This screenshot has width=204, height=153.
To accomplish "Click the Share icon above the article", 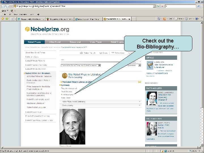I will 101,53.
